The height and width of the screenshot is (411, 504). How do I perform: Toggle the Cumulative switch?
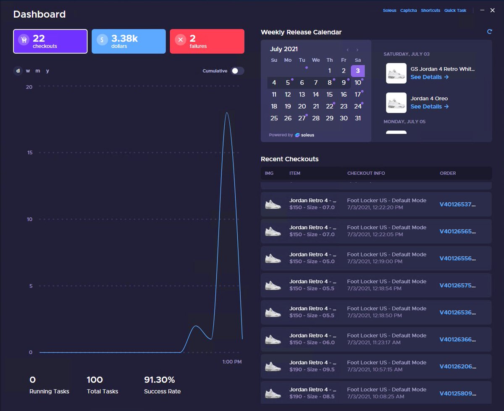click(x=237, y=71)
